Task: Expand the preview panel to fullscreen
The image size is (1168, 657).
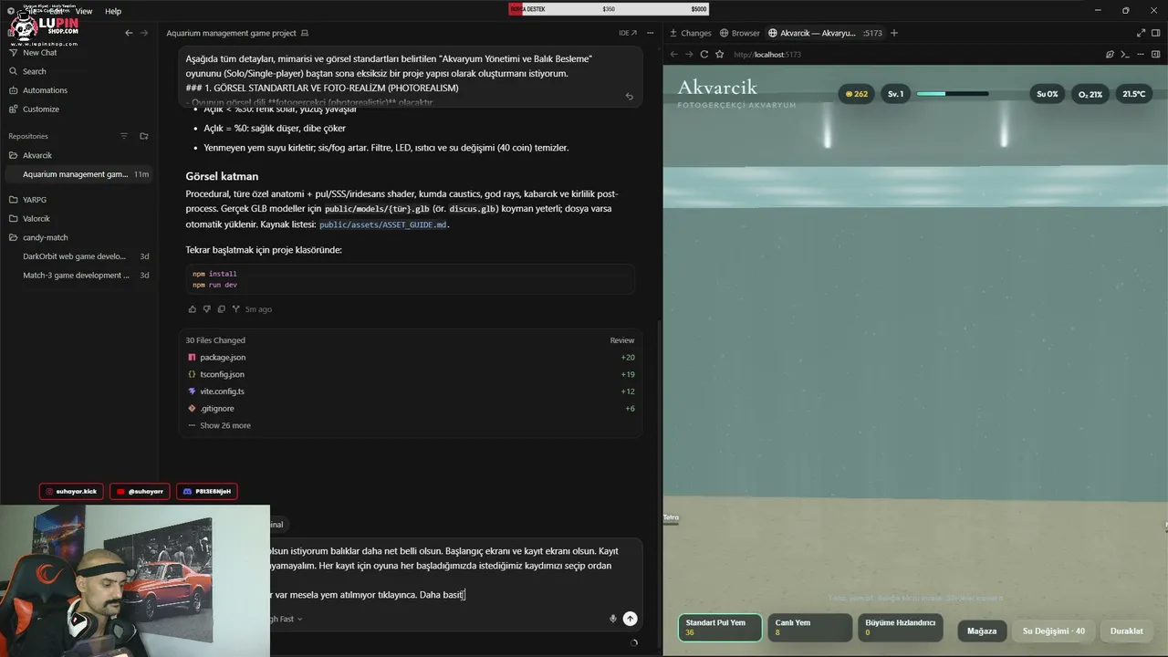Action: (1142, 33)
